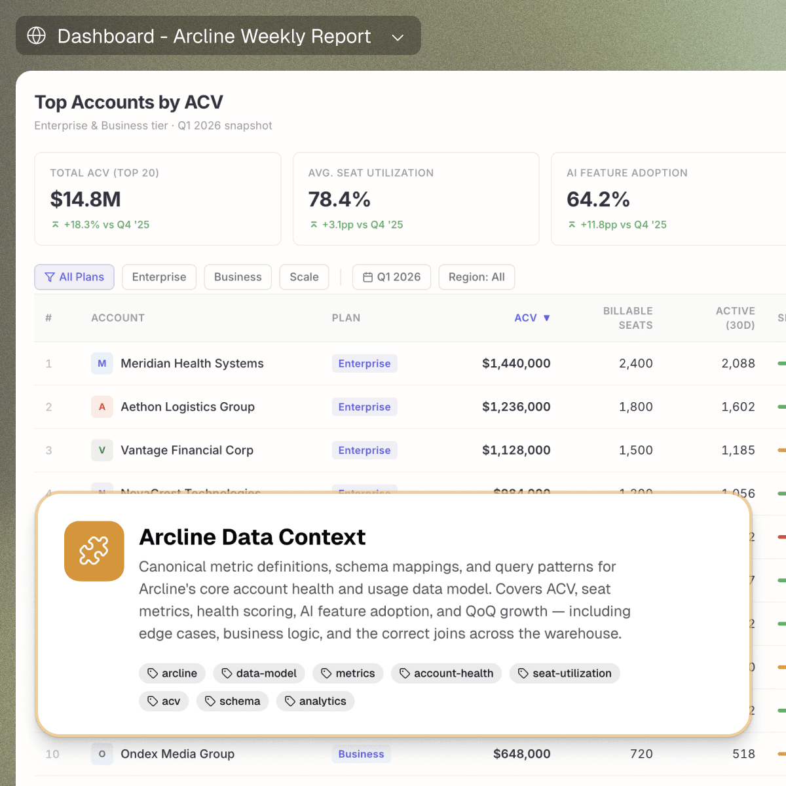Viewport: 786px width, 786px height.
Task: Click the Aethon Logistics 'A' avatar
Action: click(x=102, y=407)
